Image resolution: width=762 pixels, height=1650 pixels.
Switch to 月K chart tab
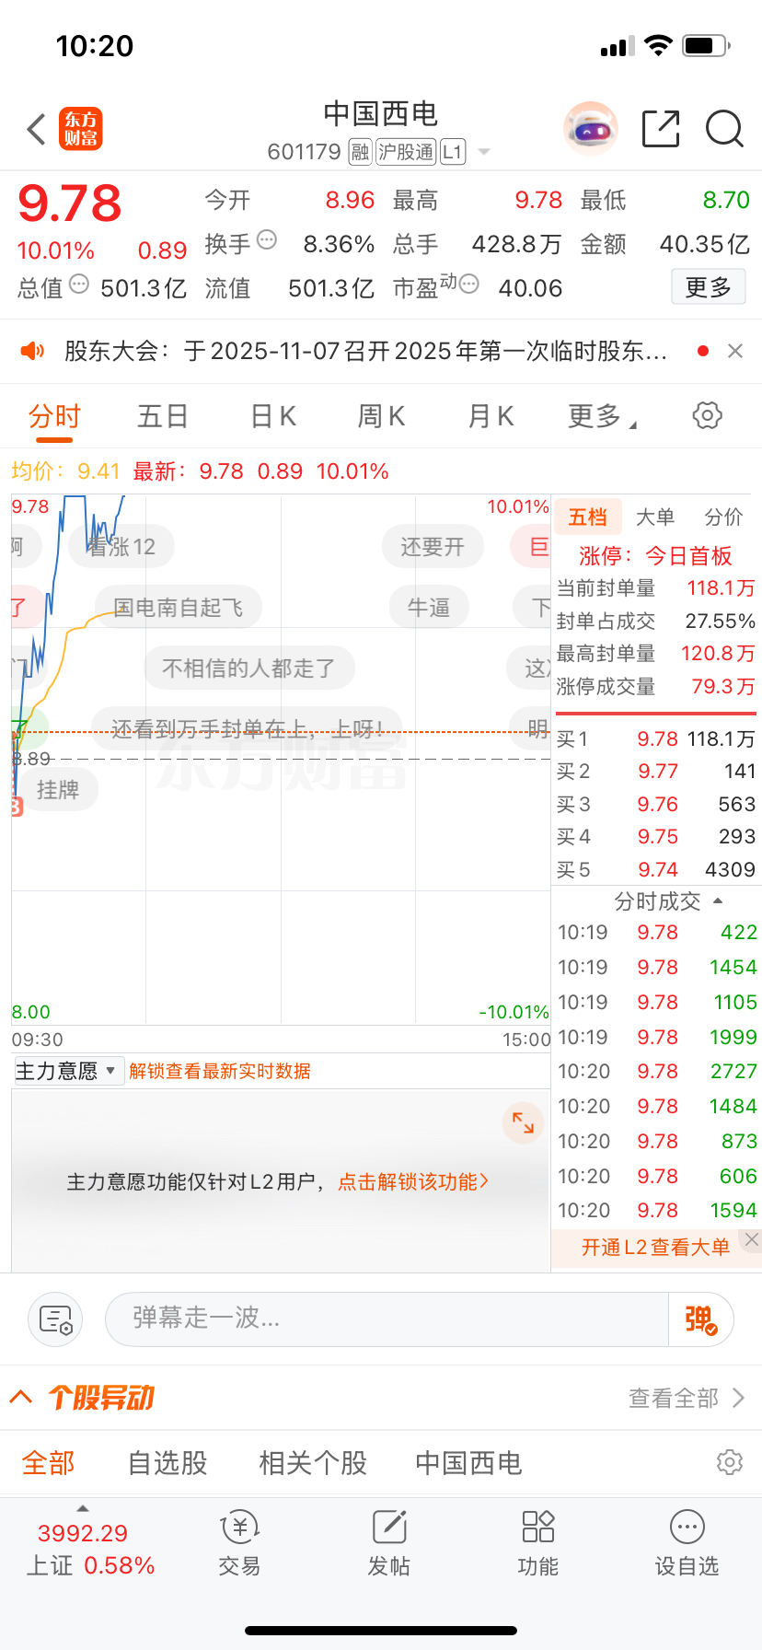491,417
